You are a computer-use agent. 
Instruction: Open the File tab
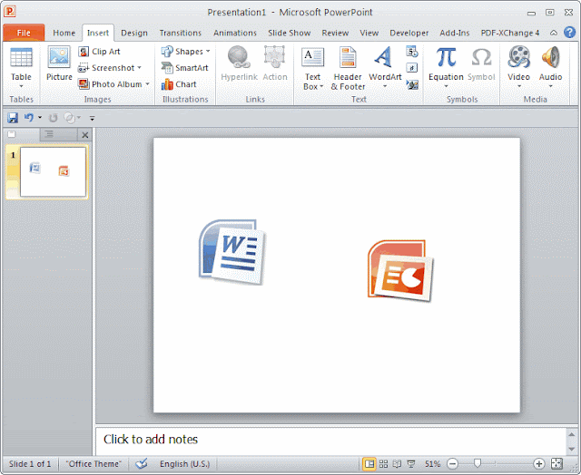(24, 33)
